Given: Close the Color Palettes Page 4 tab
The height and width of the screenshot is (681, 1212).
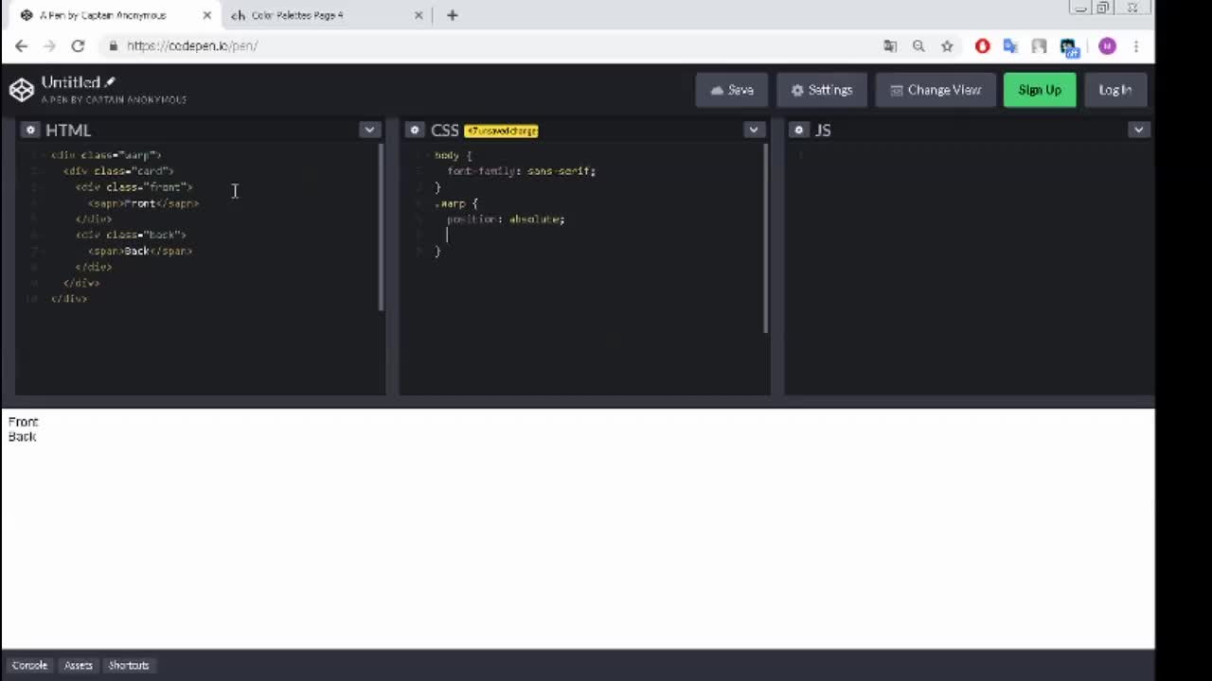Looking at the screenshot, I should click(419, 15).
